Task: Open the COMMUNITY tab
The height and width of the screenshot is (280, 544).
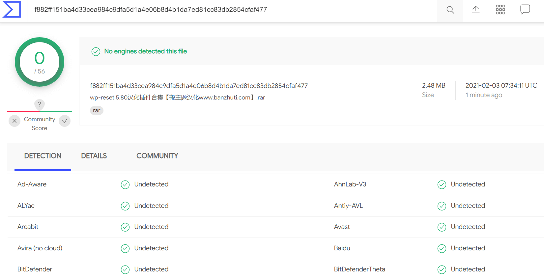Action: [157, 156]
